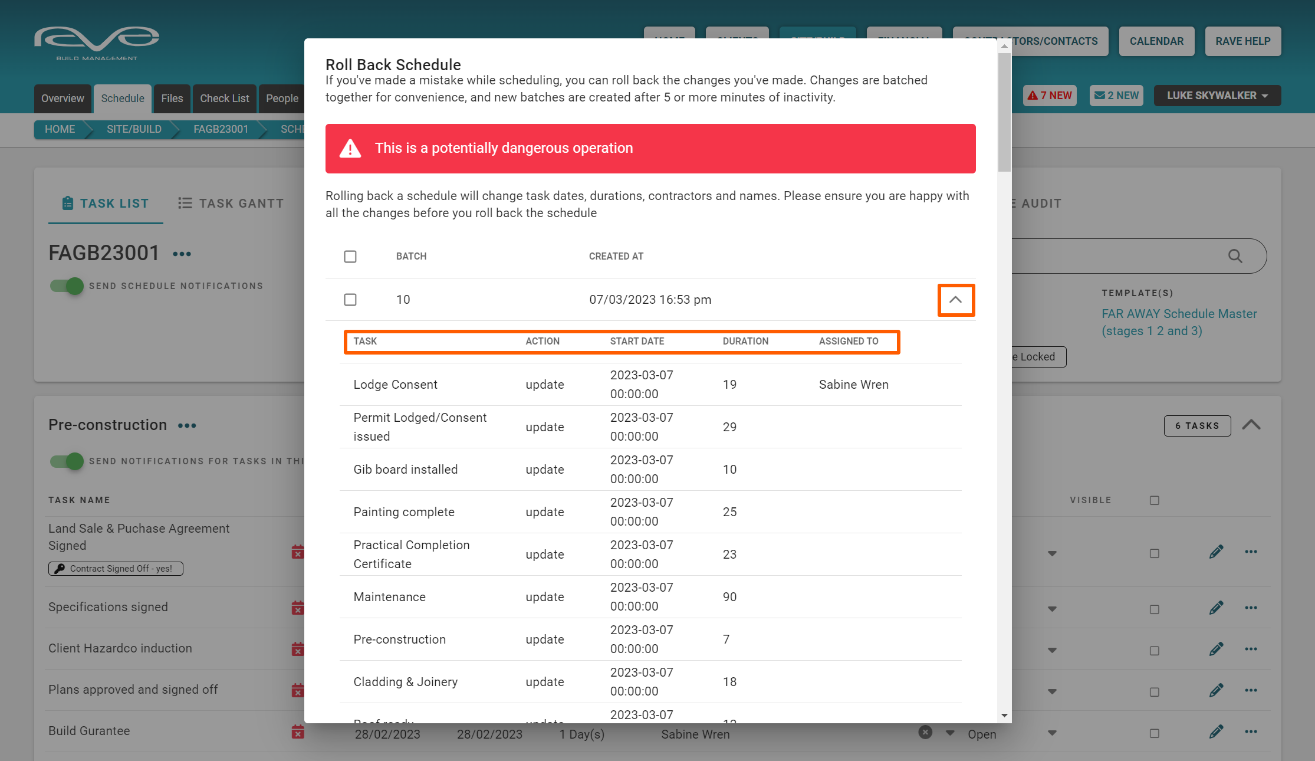The width and height of the screenshot is (1315, 761).
Task: Click the Rave Build Management logo
Action: 97,43
